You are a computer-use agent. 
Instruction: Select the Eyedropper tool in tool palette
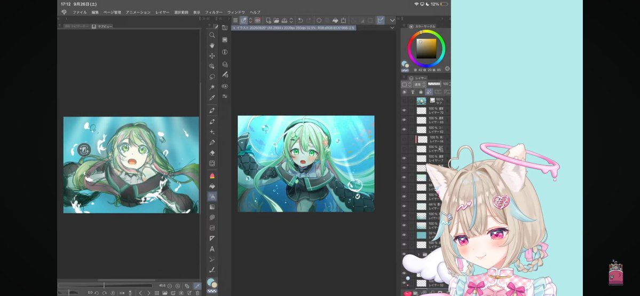tap(212, 98)
